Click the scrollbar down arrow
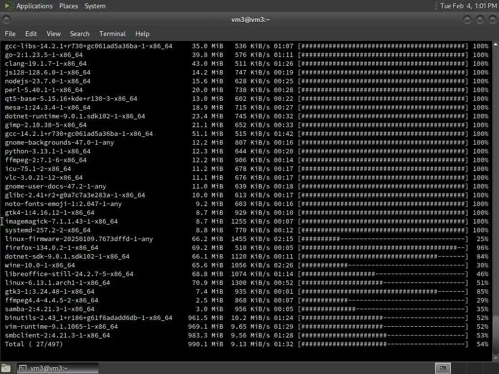 (x=496, y=358)
